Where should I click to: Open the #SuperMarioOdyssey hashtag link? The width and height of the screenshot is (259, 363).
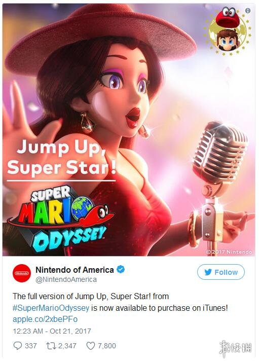pos(51,308)
